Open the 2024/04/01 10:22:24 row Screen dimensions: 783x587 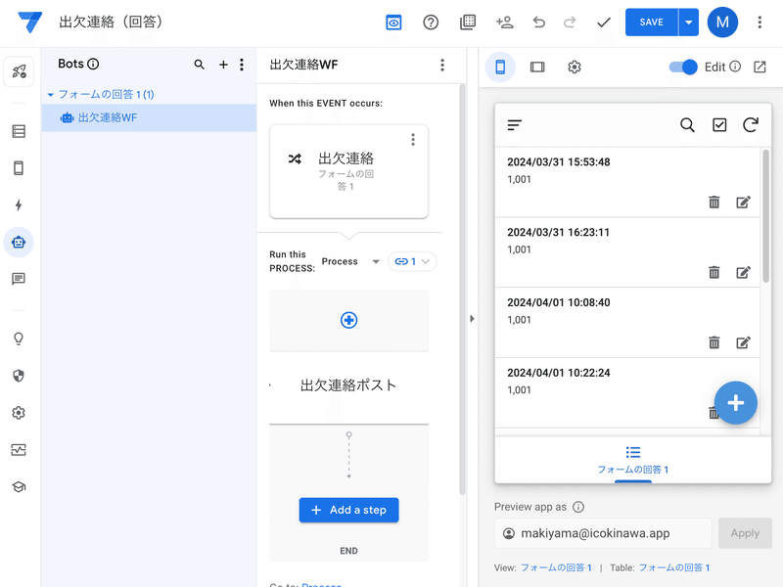coord(627,393)
